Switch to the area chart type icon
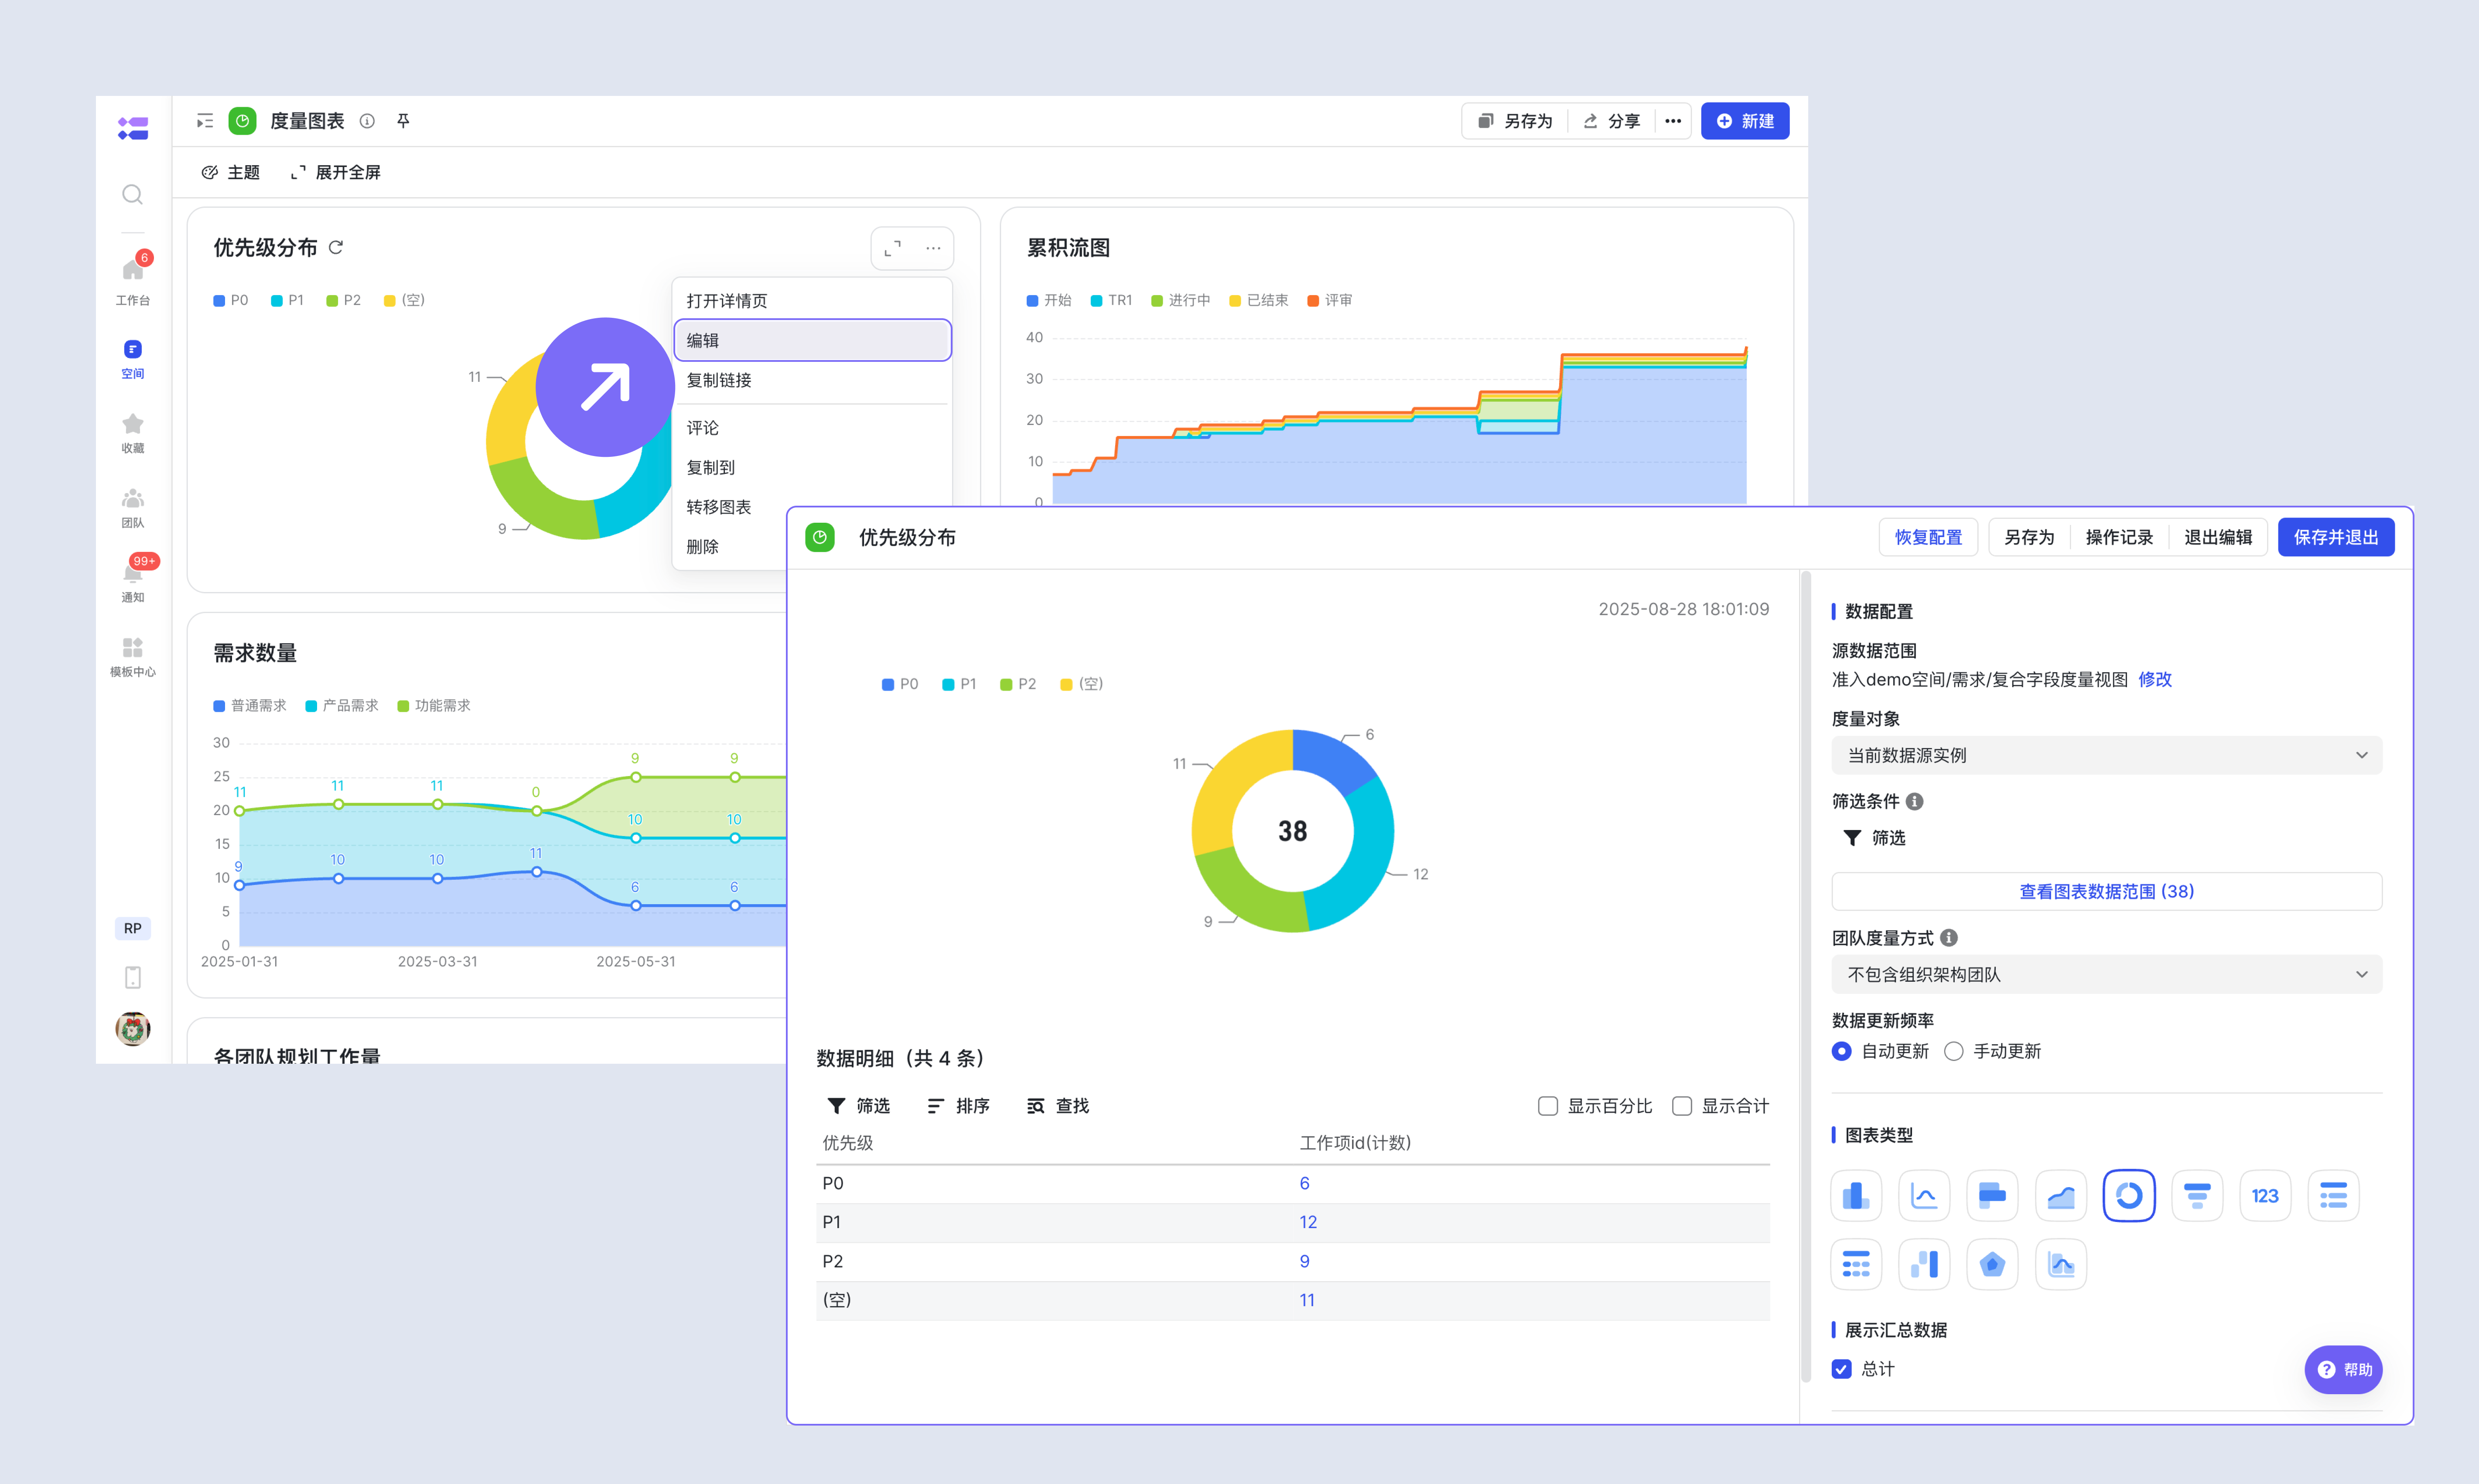 (x=2061, y=1196)
